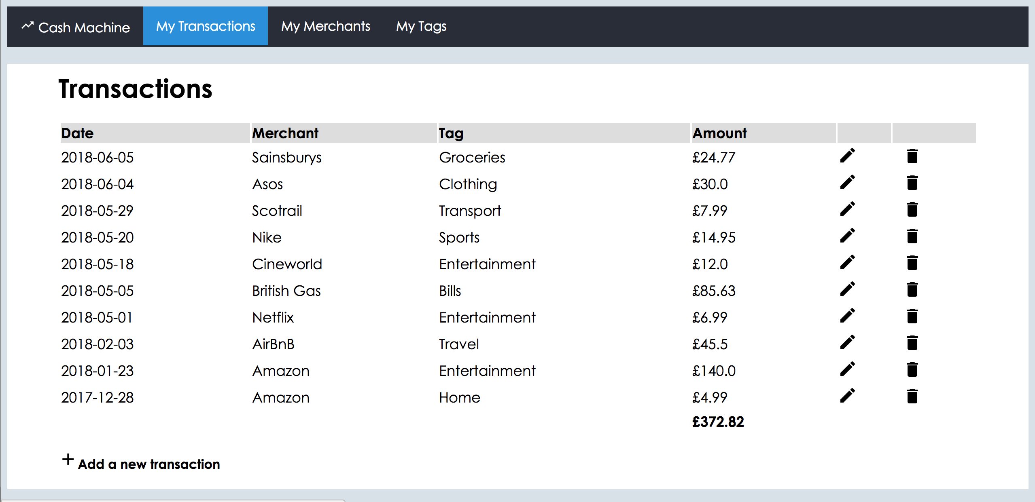Delete the Cineworld transaction
The image size is (1035, 502).
[x=912, y=263]
